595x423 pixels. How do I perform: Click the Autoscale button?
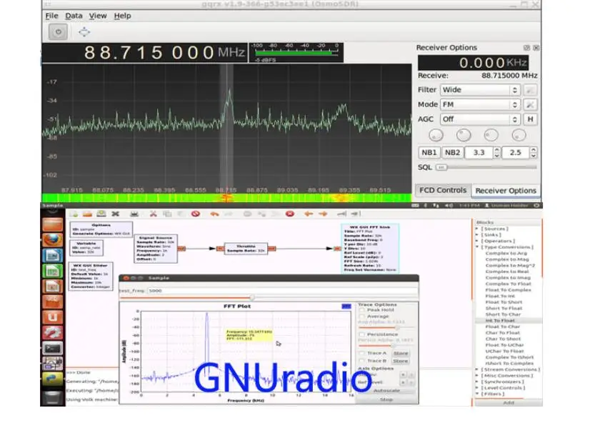(x=386, y=391)
